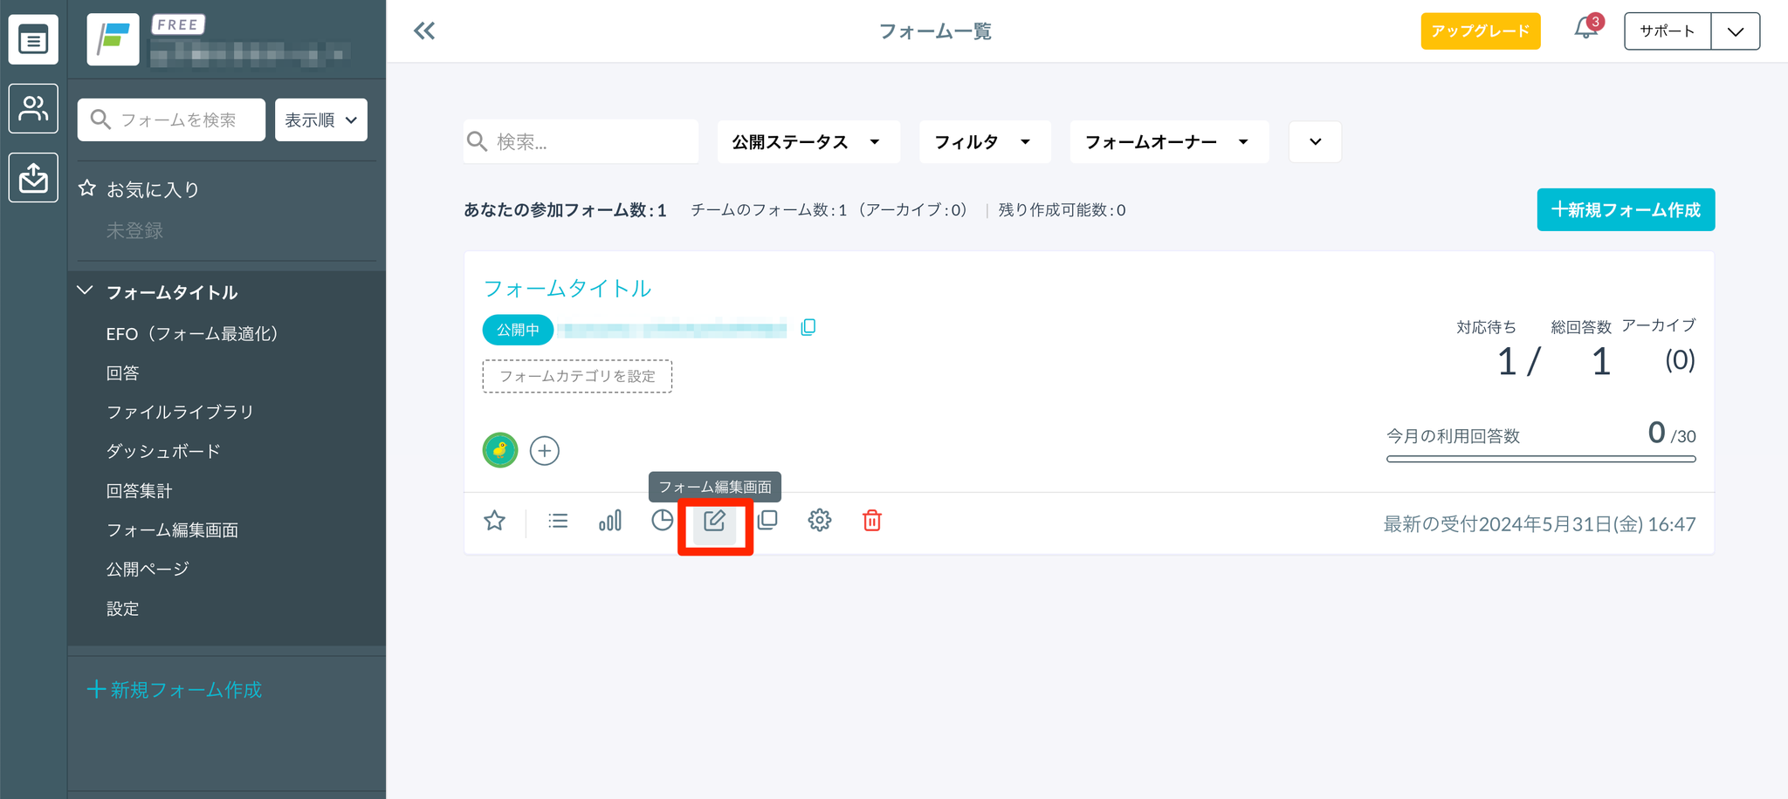Viewport: 1788px width, 799px height.
Task: Click the green member avatar
Action: [x=500, y=450]
